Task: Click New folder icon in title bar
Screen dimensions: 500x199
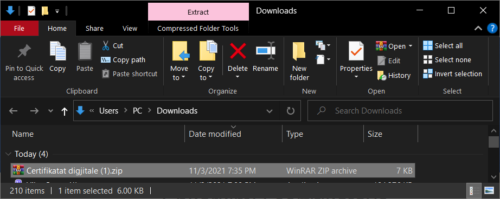Action: click(45, 11)
